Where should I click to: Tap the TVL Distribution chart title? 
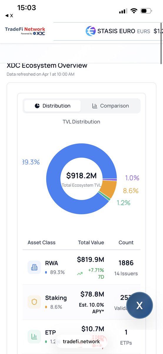[81, 122]
